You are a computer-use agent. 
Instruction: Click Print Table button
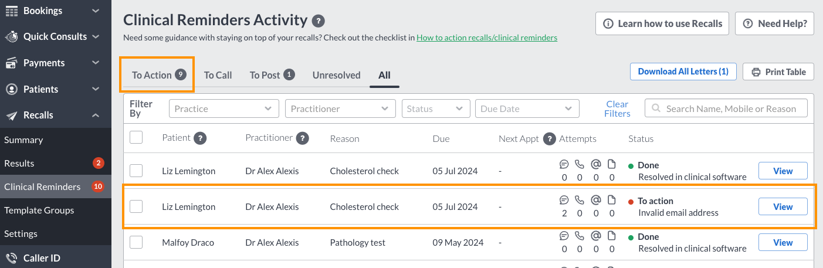(778, 72)
